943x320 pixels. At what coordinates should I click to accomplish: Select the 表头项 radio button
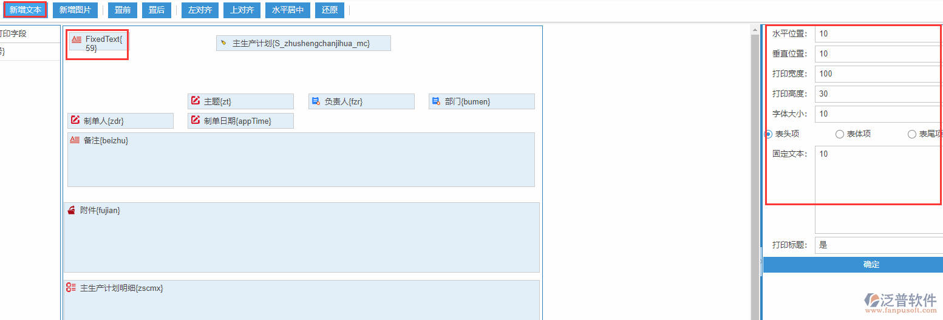[x=768, y=134]
